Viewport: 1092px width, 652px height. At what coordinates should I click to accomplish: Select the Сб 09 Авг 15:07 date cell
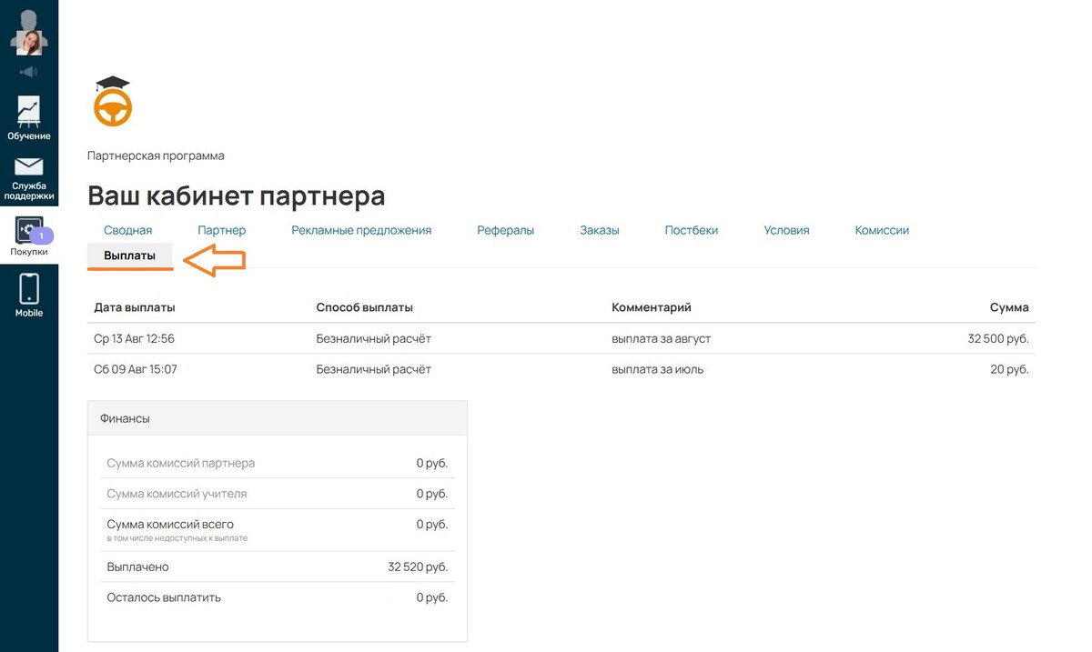pos(136,369)
